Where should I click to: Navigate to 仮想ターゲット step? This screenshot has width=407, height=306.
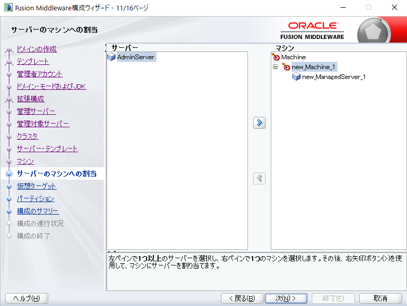(x=36, y=186)
